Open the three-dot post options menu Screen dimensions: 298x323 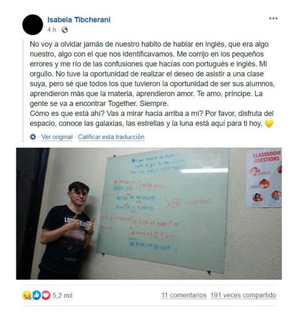(x=273, y=18)
